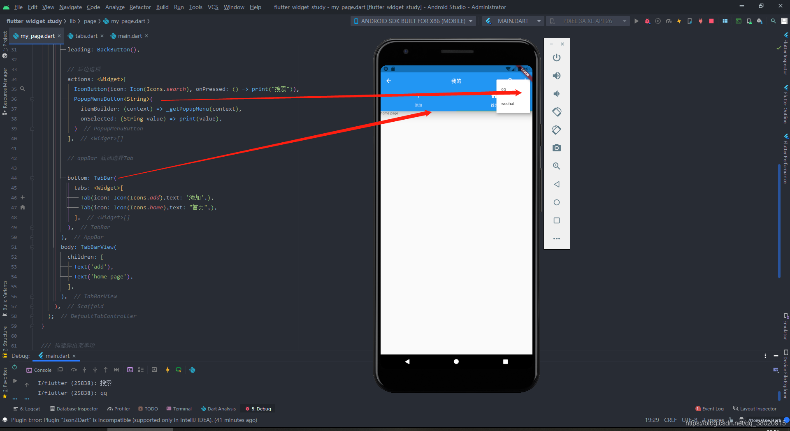Screen dimensions: 790x431
Task: Click the lib breadcrumb in navigation bar
Action: [73, 21]
